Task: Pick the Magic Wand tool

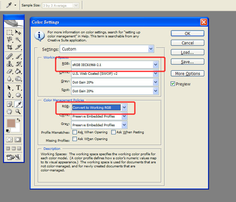Action: pos(18,40)
